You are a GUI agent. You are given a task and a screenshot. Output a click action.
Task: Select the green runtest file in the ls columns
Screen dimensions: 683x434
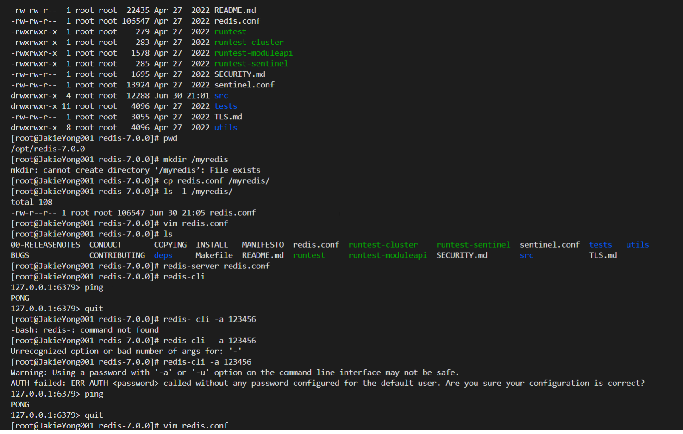tap(309, 255)
